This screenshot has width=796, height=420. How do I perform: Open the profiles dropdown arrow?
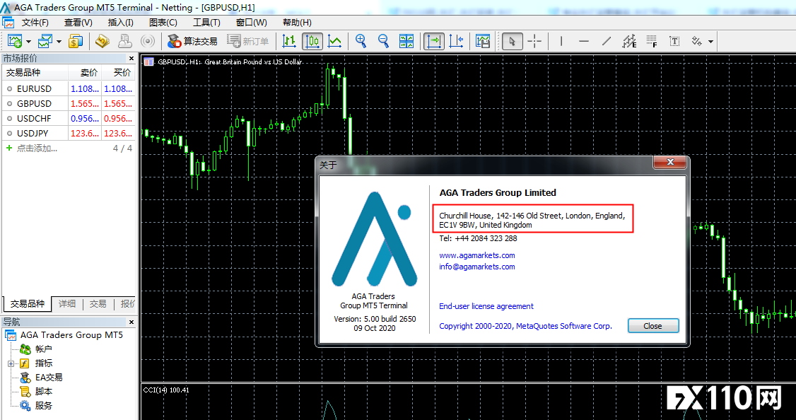point(59,42)
